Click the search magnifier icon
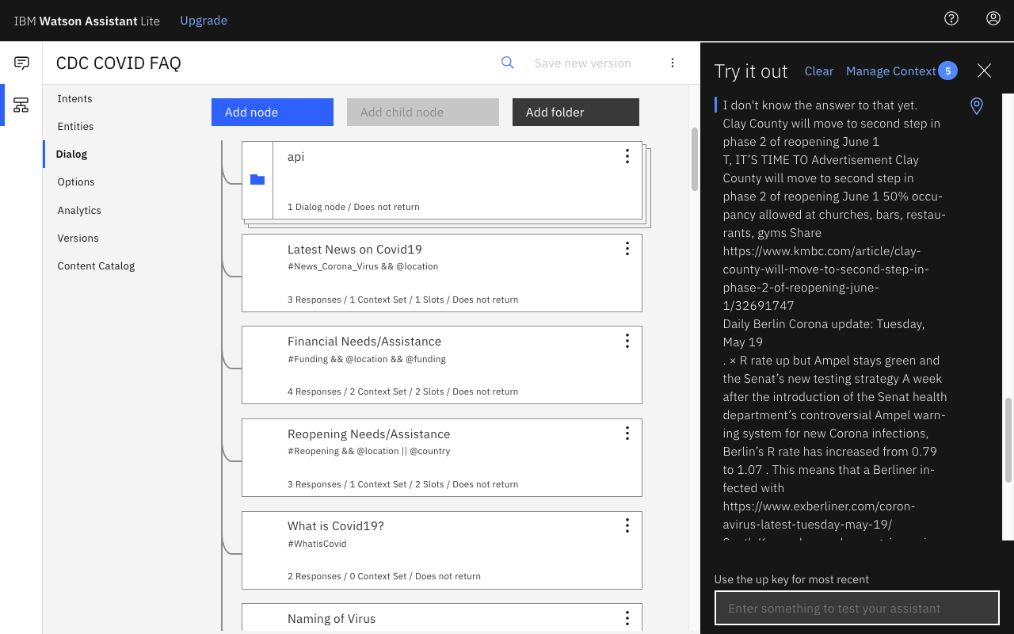This screenshot has height=634, width=1014. pyautogui.click(x=508, y=63)
